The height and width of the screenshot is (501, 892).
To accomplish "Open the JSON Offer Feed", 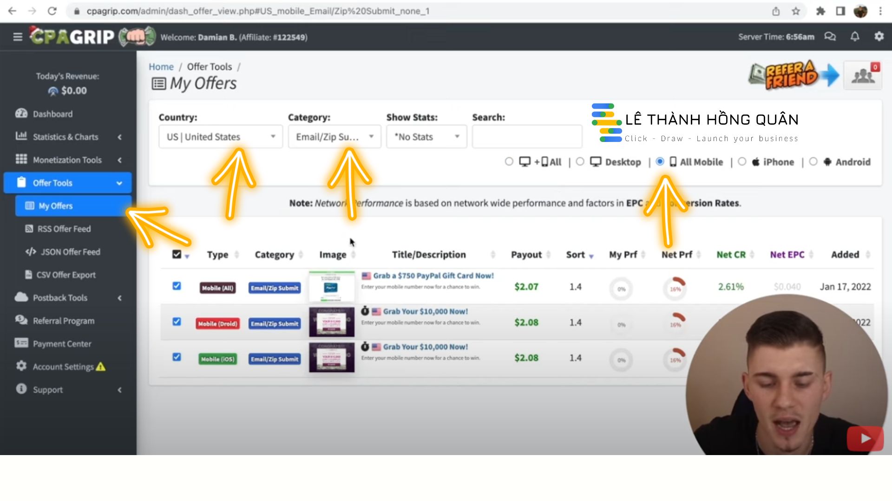I will point(70,252).
